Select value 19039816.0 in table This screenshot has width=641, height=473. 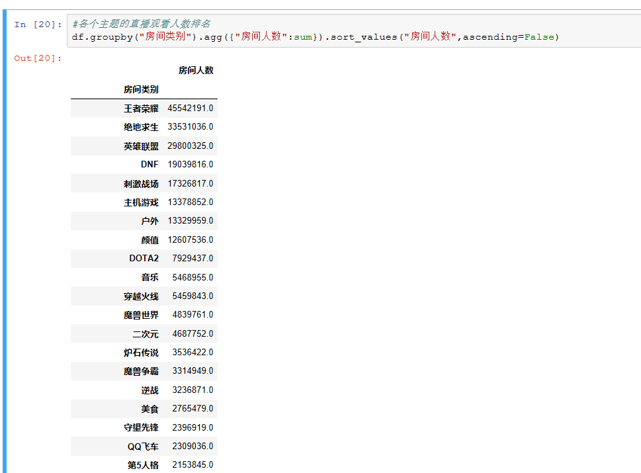pyautogui.click(x=191, y=164)
